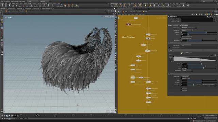
Task: Toggle Apply Scale Along Curve checkbox
Action: 181,53
